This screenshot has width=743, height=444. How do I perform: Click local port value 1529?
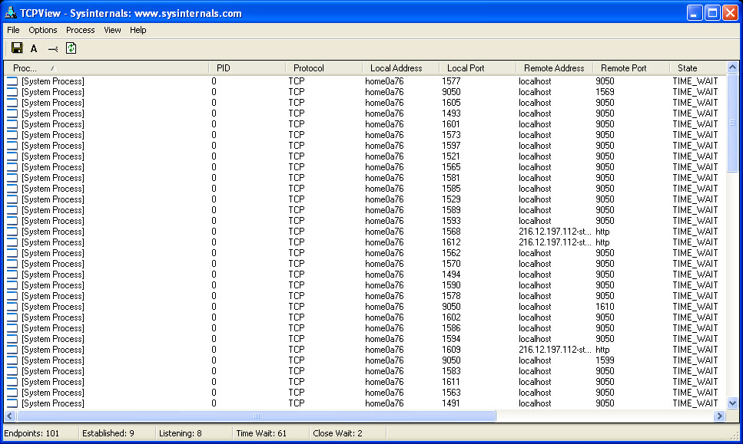[451, 199]
